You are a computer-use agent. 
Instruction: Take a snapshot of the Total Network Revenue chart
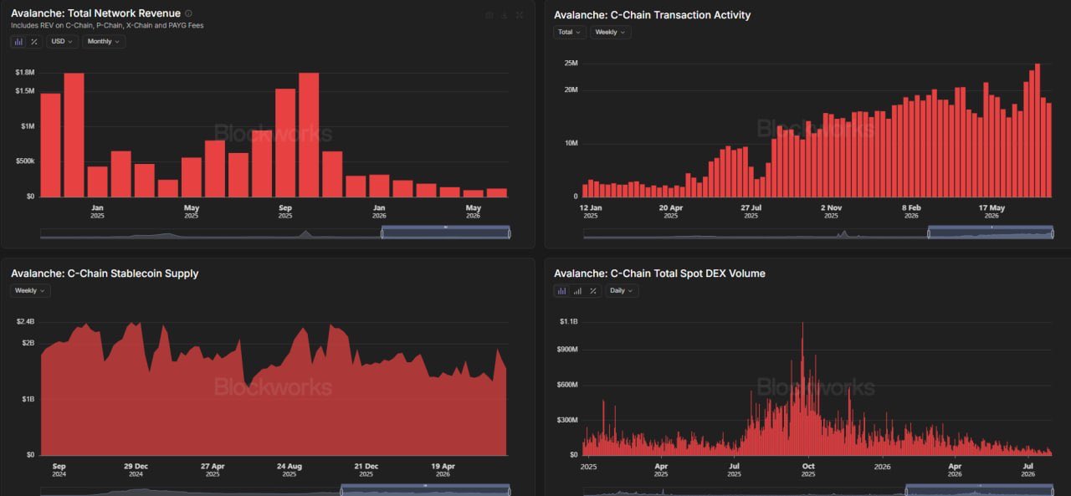coord(490,15)
